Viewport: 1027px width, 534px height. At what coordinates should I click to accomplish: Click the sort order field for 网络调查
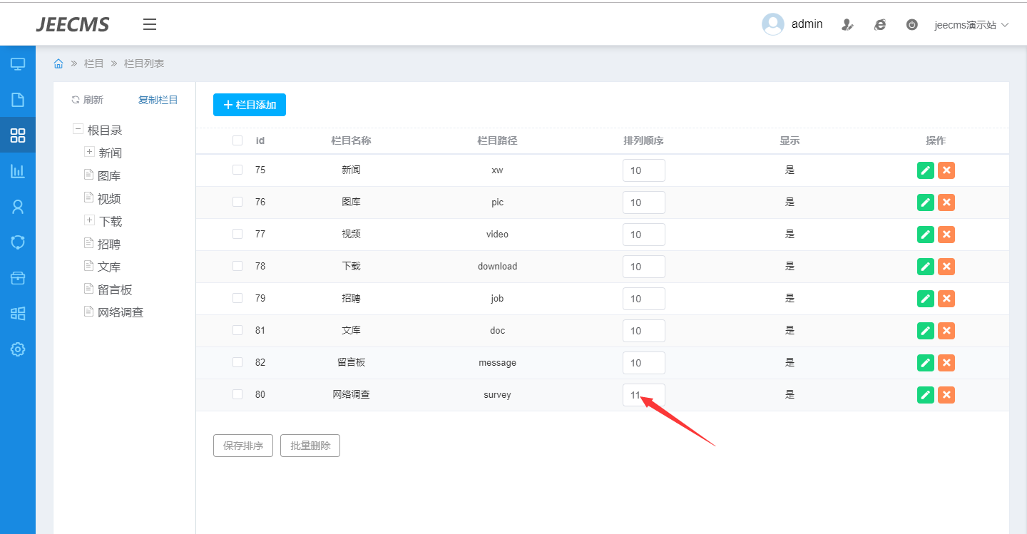coord(643,395)
